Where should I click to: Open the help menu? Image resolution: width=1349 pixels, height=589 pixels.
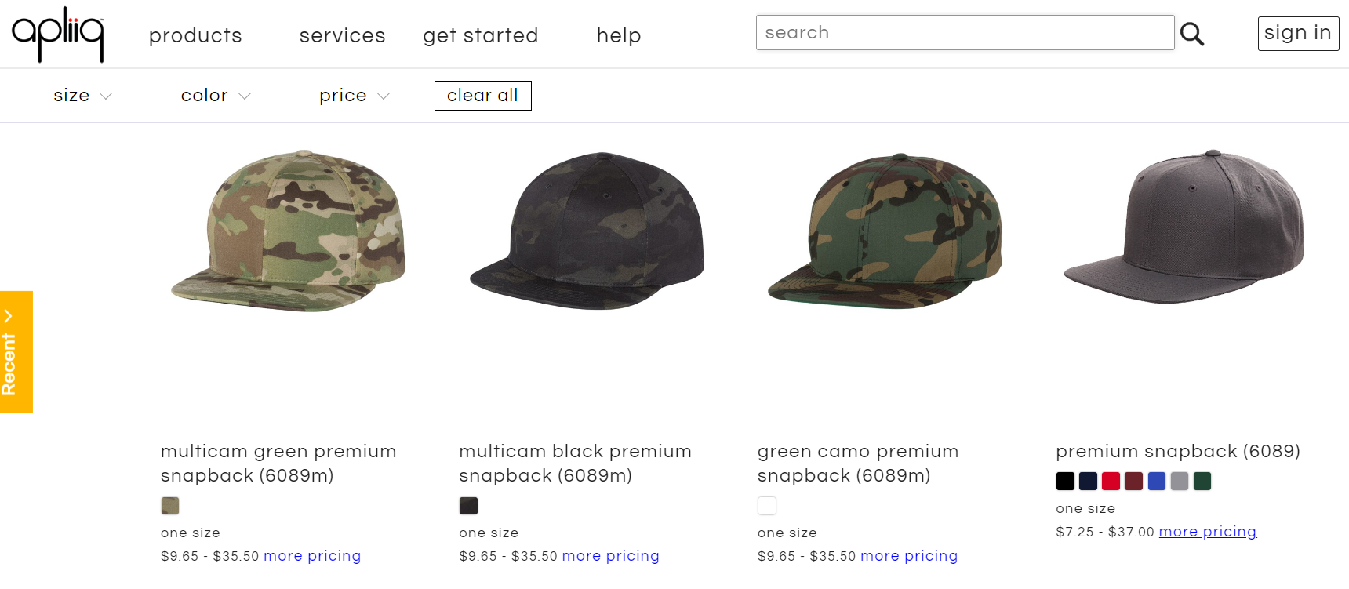point(618,35)
